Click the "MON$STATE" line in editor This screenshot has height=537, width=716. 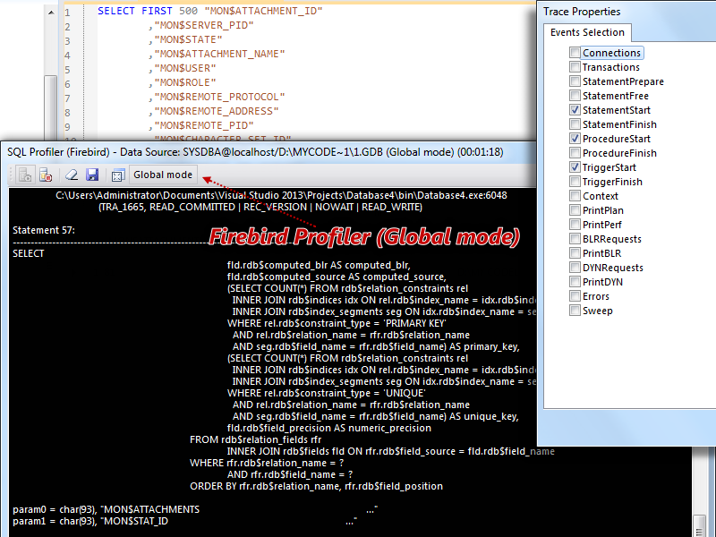point(185,39)
